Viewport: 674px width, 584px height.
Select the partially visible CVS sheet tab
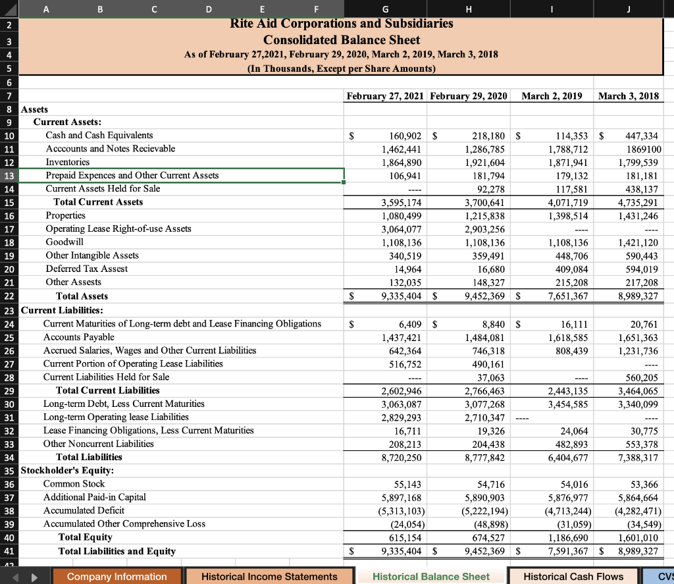click(661, 576)
